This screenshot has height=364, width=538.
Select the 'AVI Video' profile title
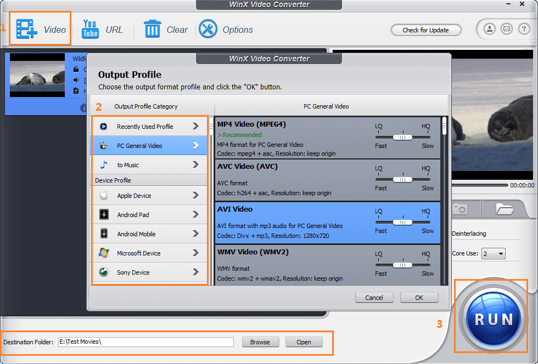pos(235,209)
